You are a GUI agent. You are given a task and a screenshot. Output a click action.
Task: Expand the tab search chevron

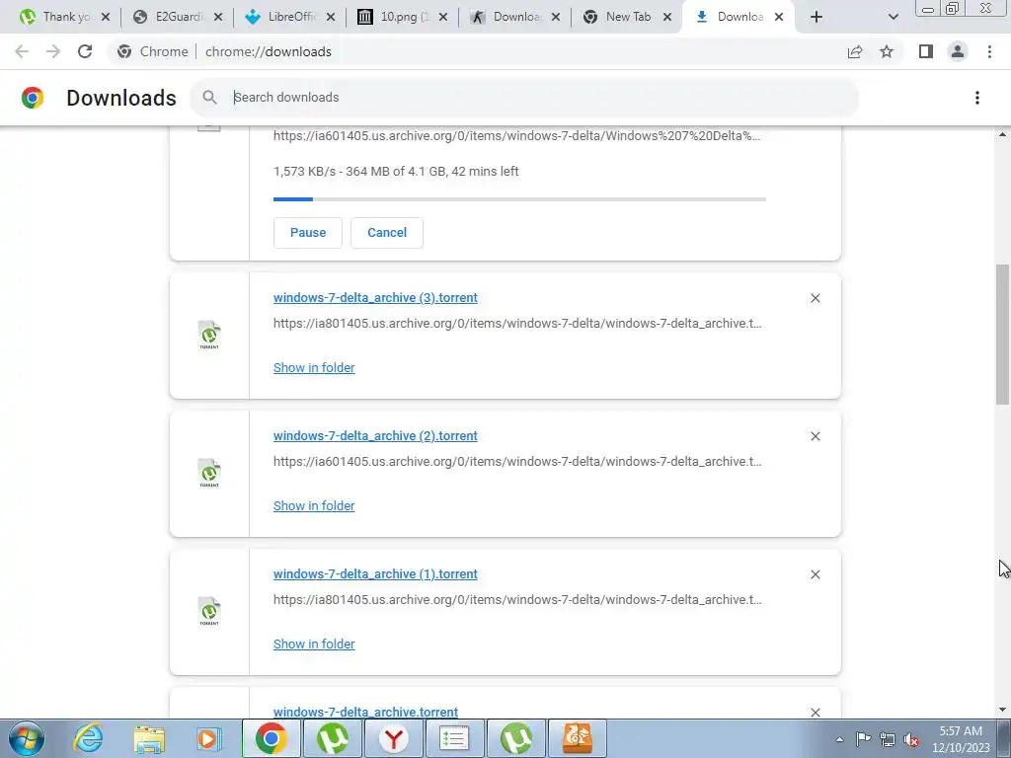point(893,17)
